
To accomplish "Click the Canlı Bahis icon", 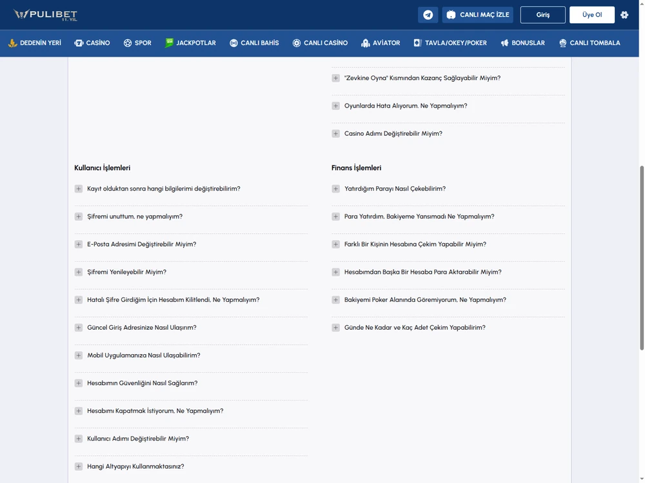I will (x=233, y=43).
